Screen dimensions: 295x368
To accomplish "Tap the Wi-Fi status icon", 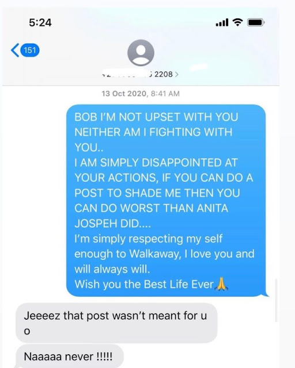I will (x=237, y=22).
